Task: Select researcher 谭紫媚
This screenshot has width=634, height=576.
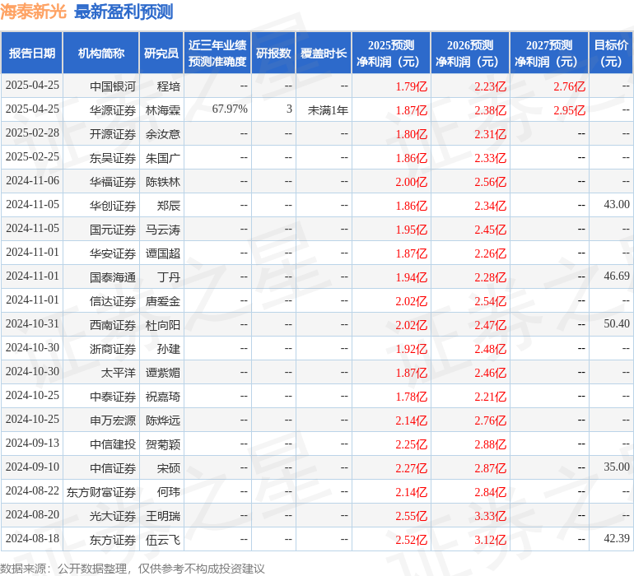Action: 163,372
